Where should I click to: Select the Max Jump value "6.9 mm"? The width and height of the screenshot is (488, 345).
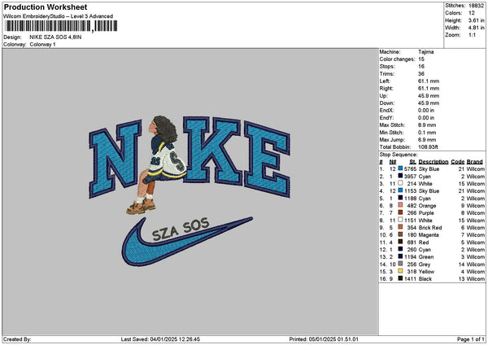(x=427, y=139)
